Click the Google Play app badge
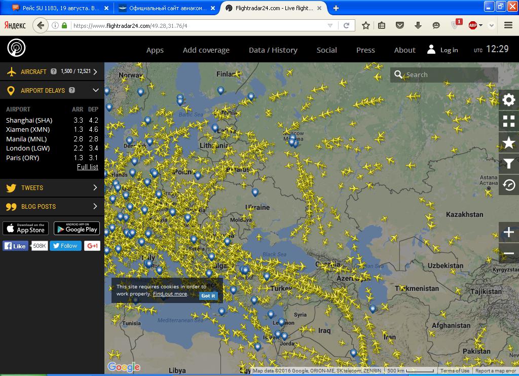Viewport: 519px width, 376px height. [77, 228]
